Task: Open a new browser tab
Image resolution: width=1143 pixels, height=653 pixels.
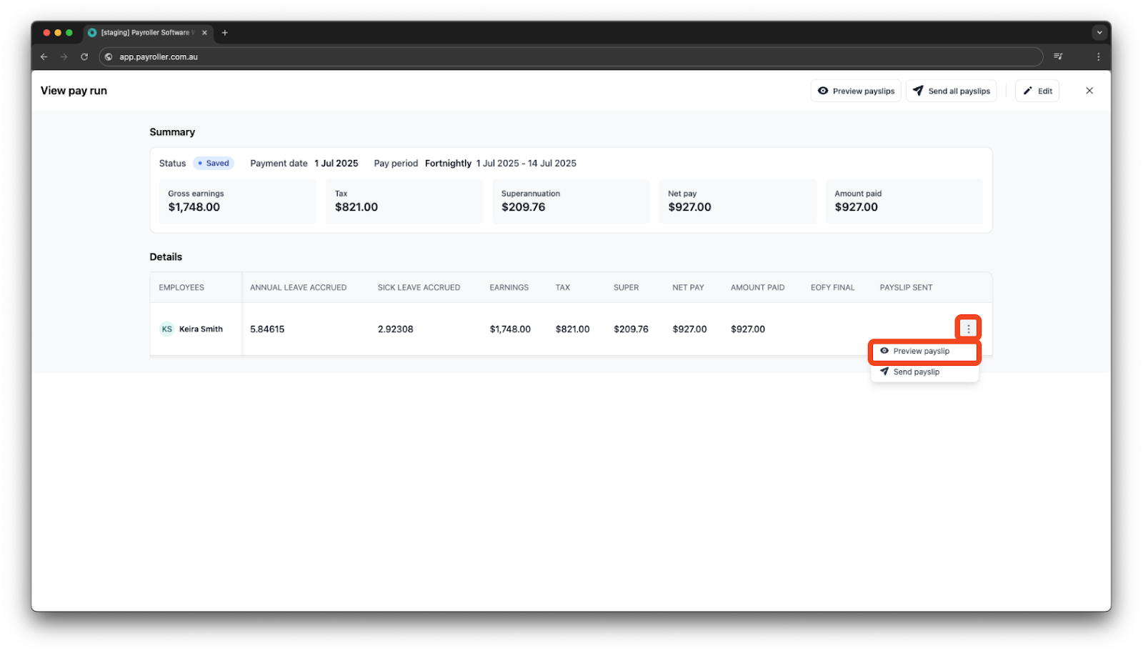Action: click(224, 33)
